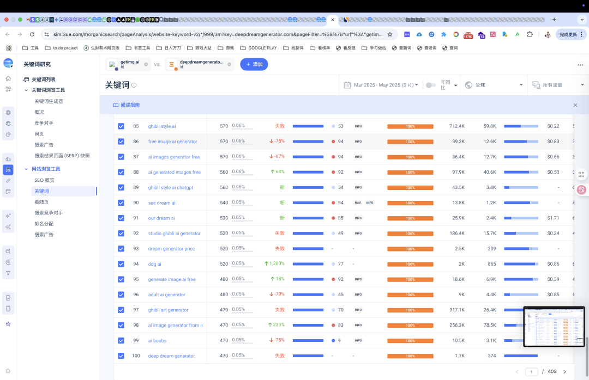Open the SEO 概览 sidebar item
589x380 pixels.
pos(44,180)
